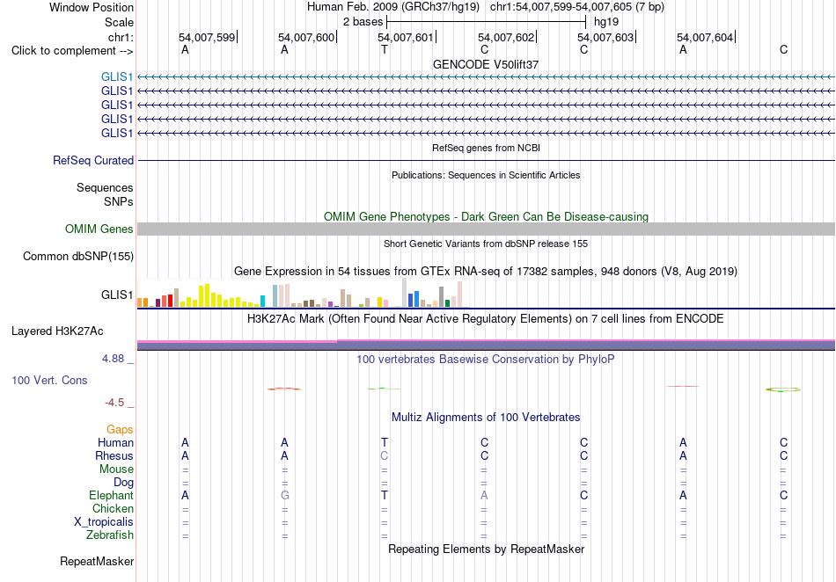Click the GLIS1 GTEx expression label
The image size is (836, 582).
[117, 295]
